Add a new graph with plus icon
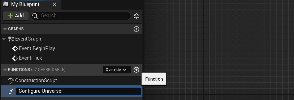The image size is (294, 100). (x=136, y=29)
